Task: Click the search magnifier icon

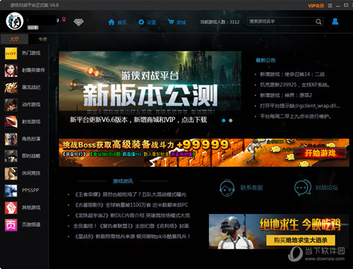Action: click(318, 22)
